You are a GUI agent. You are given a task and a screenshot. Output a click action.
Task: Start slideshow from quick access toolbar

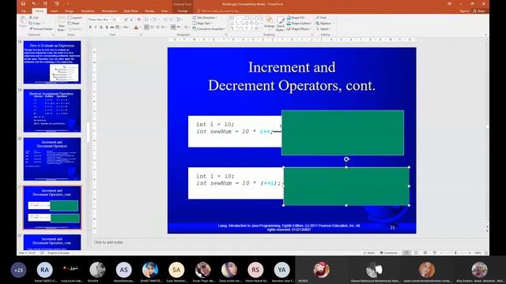(x=57, y=3)
